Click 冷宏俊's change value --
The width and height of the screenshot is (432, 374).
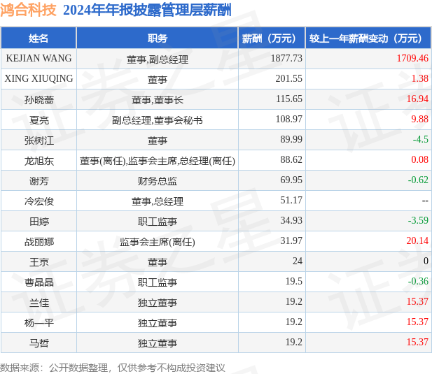pos(425,201)
